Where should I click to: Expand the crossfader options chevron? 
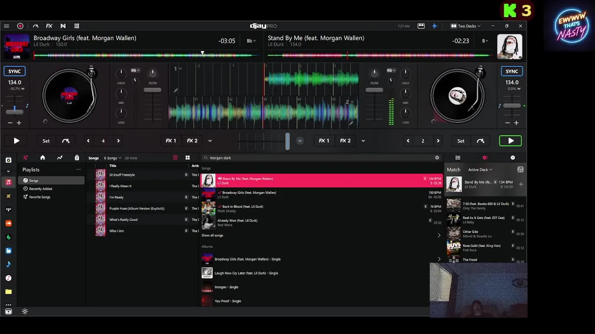(300, 141)
